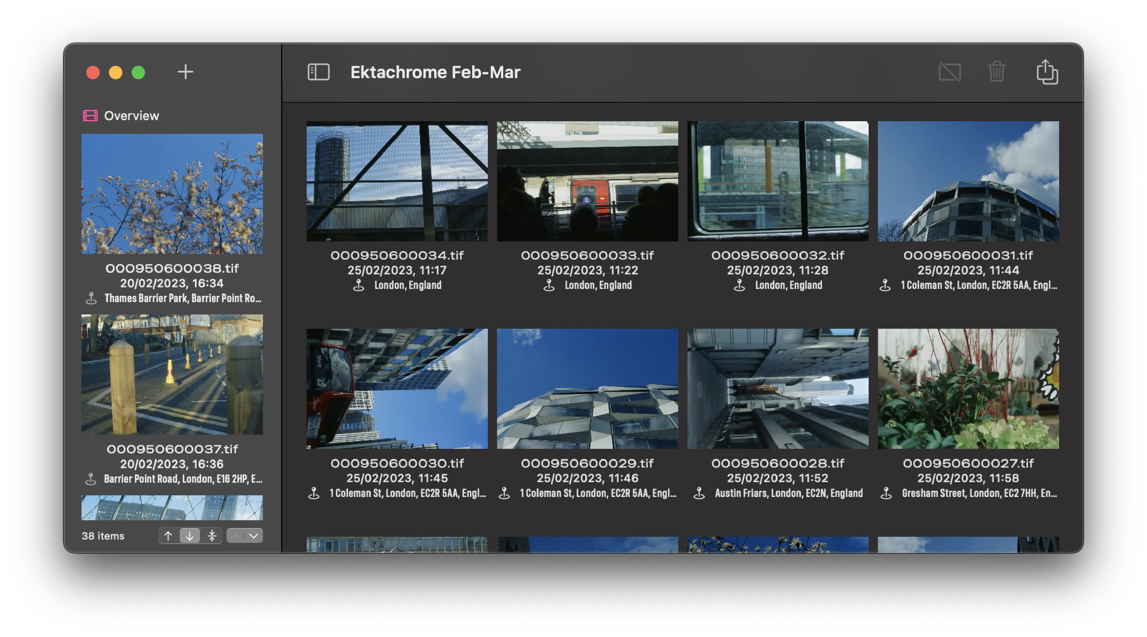Click the green fullscreen window button

(139, 72)
